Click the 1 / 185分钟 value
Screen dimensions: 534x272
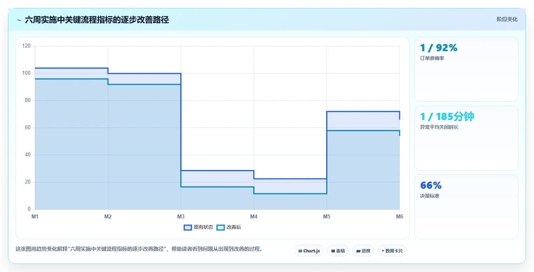pyautogui.click(x=447, y=117)
